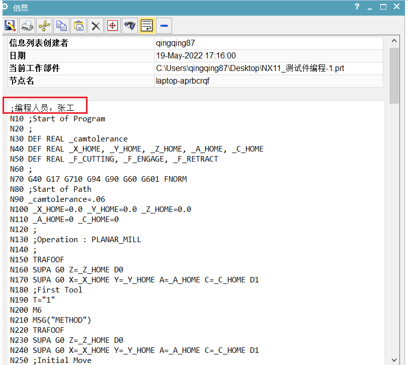Click the 日期 label cell
The height and width of the screenshot is (365, 408).
[81, 56]
